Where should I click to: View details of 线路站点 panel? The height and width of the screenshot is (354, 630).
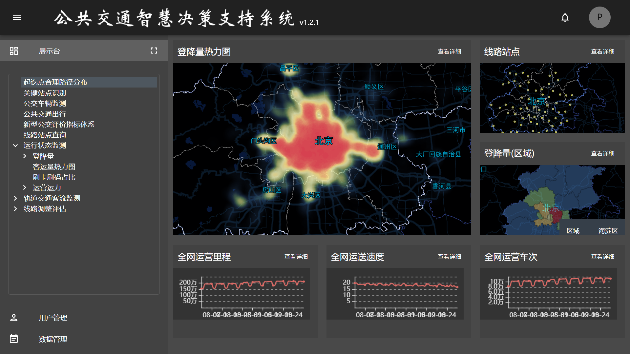click(602, 51)
